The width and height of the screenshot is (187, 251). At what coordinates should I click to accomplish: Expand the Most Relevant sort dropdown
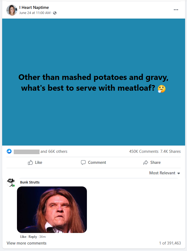165,173
